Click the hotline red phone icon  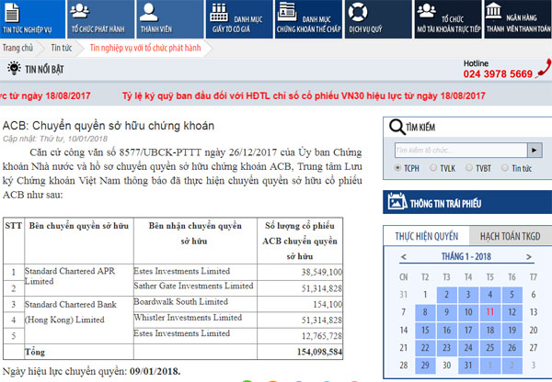pos(544,68)
